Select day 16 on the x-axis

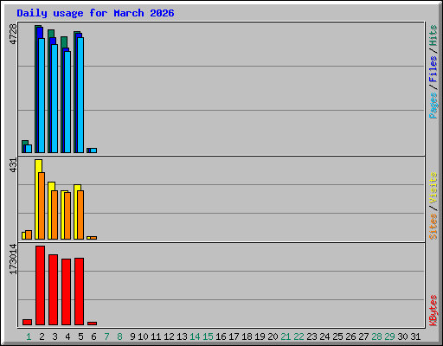(x=221, y=336)
